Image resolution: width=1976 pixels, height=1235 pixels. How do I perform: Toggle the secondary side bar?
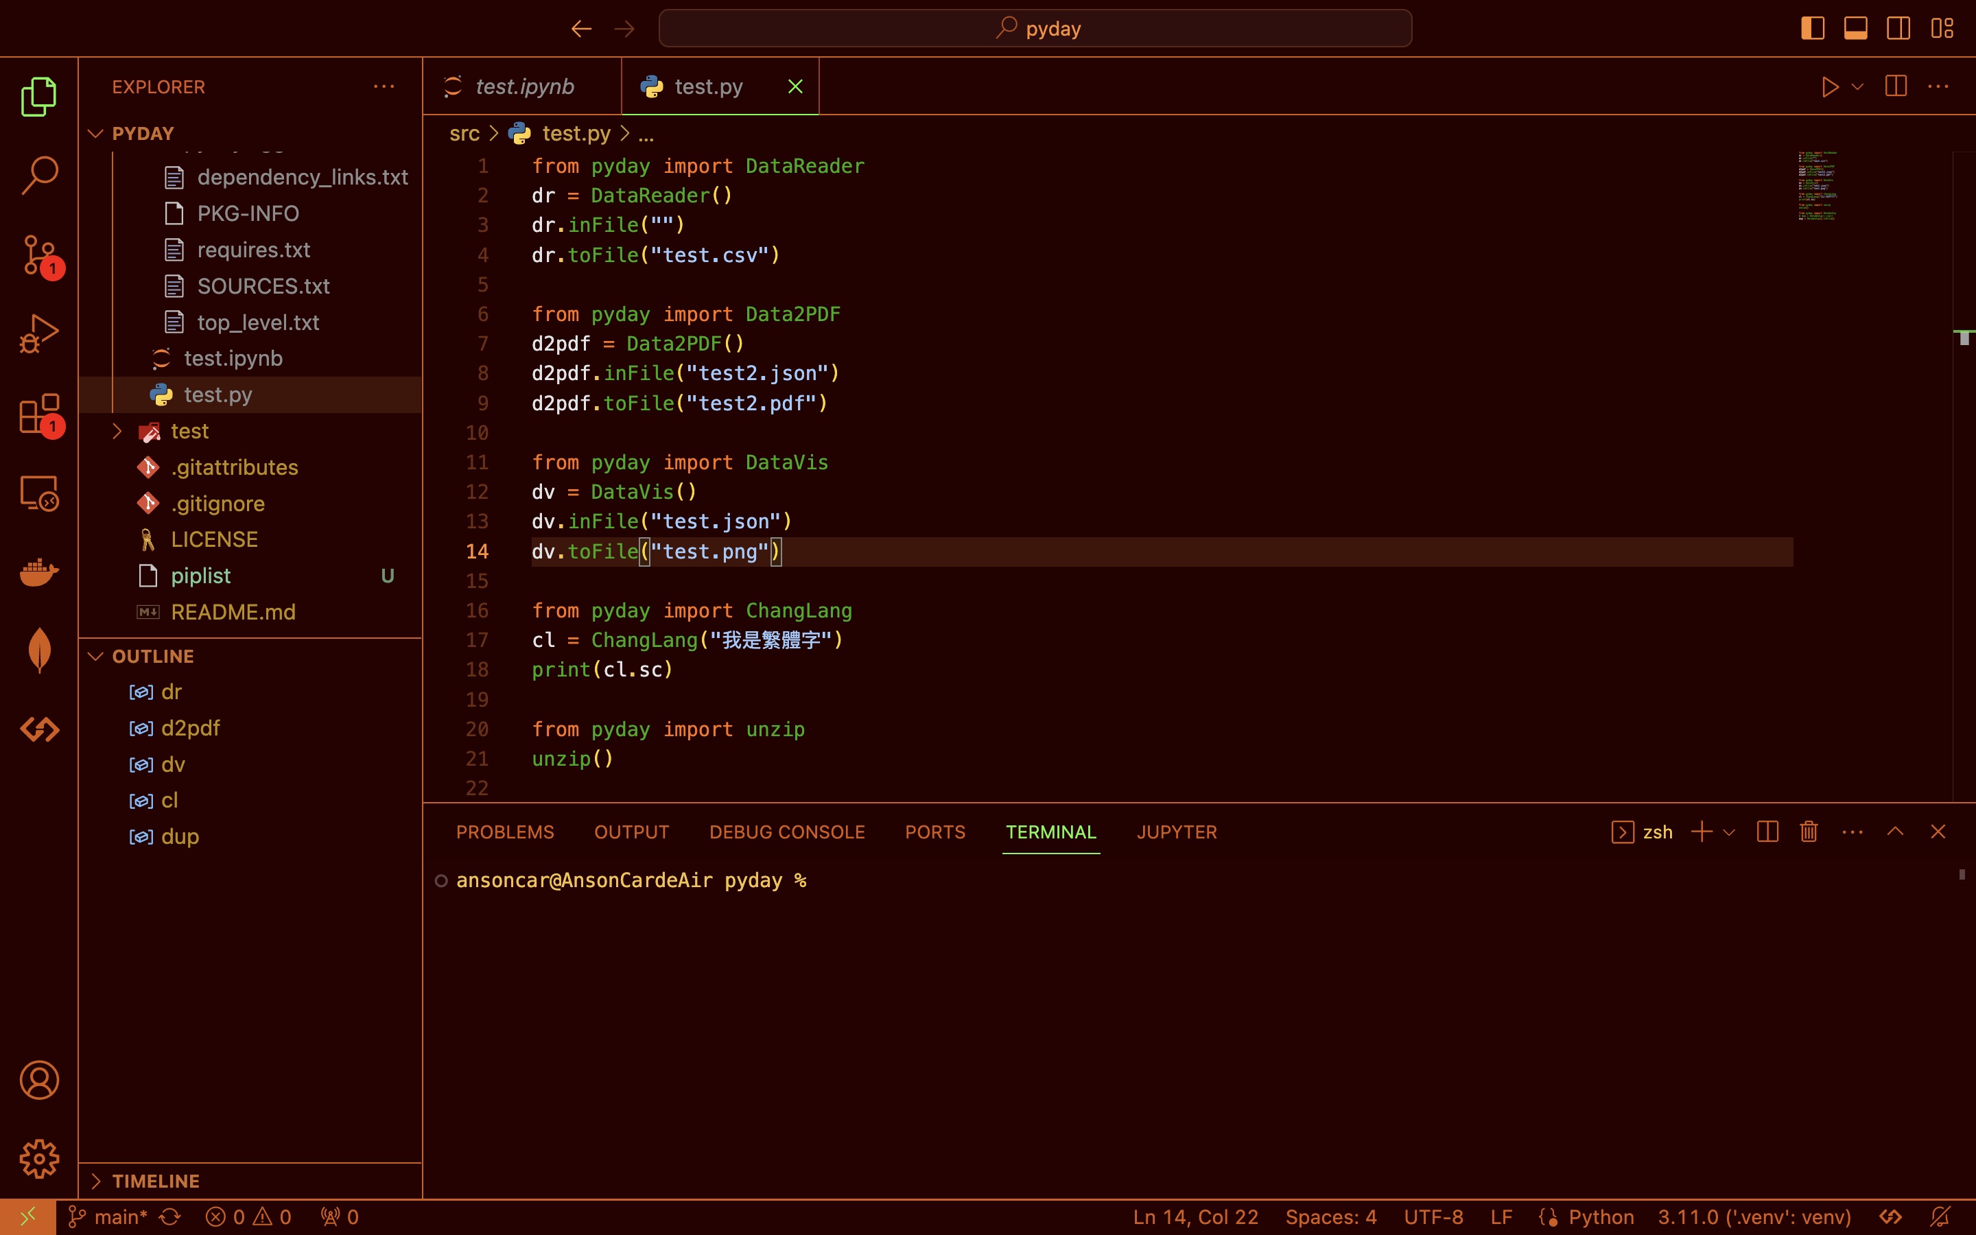pyautogui.click(x=1898, y=29)
